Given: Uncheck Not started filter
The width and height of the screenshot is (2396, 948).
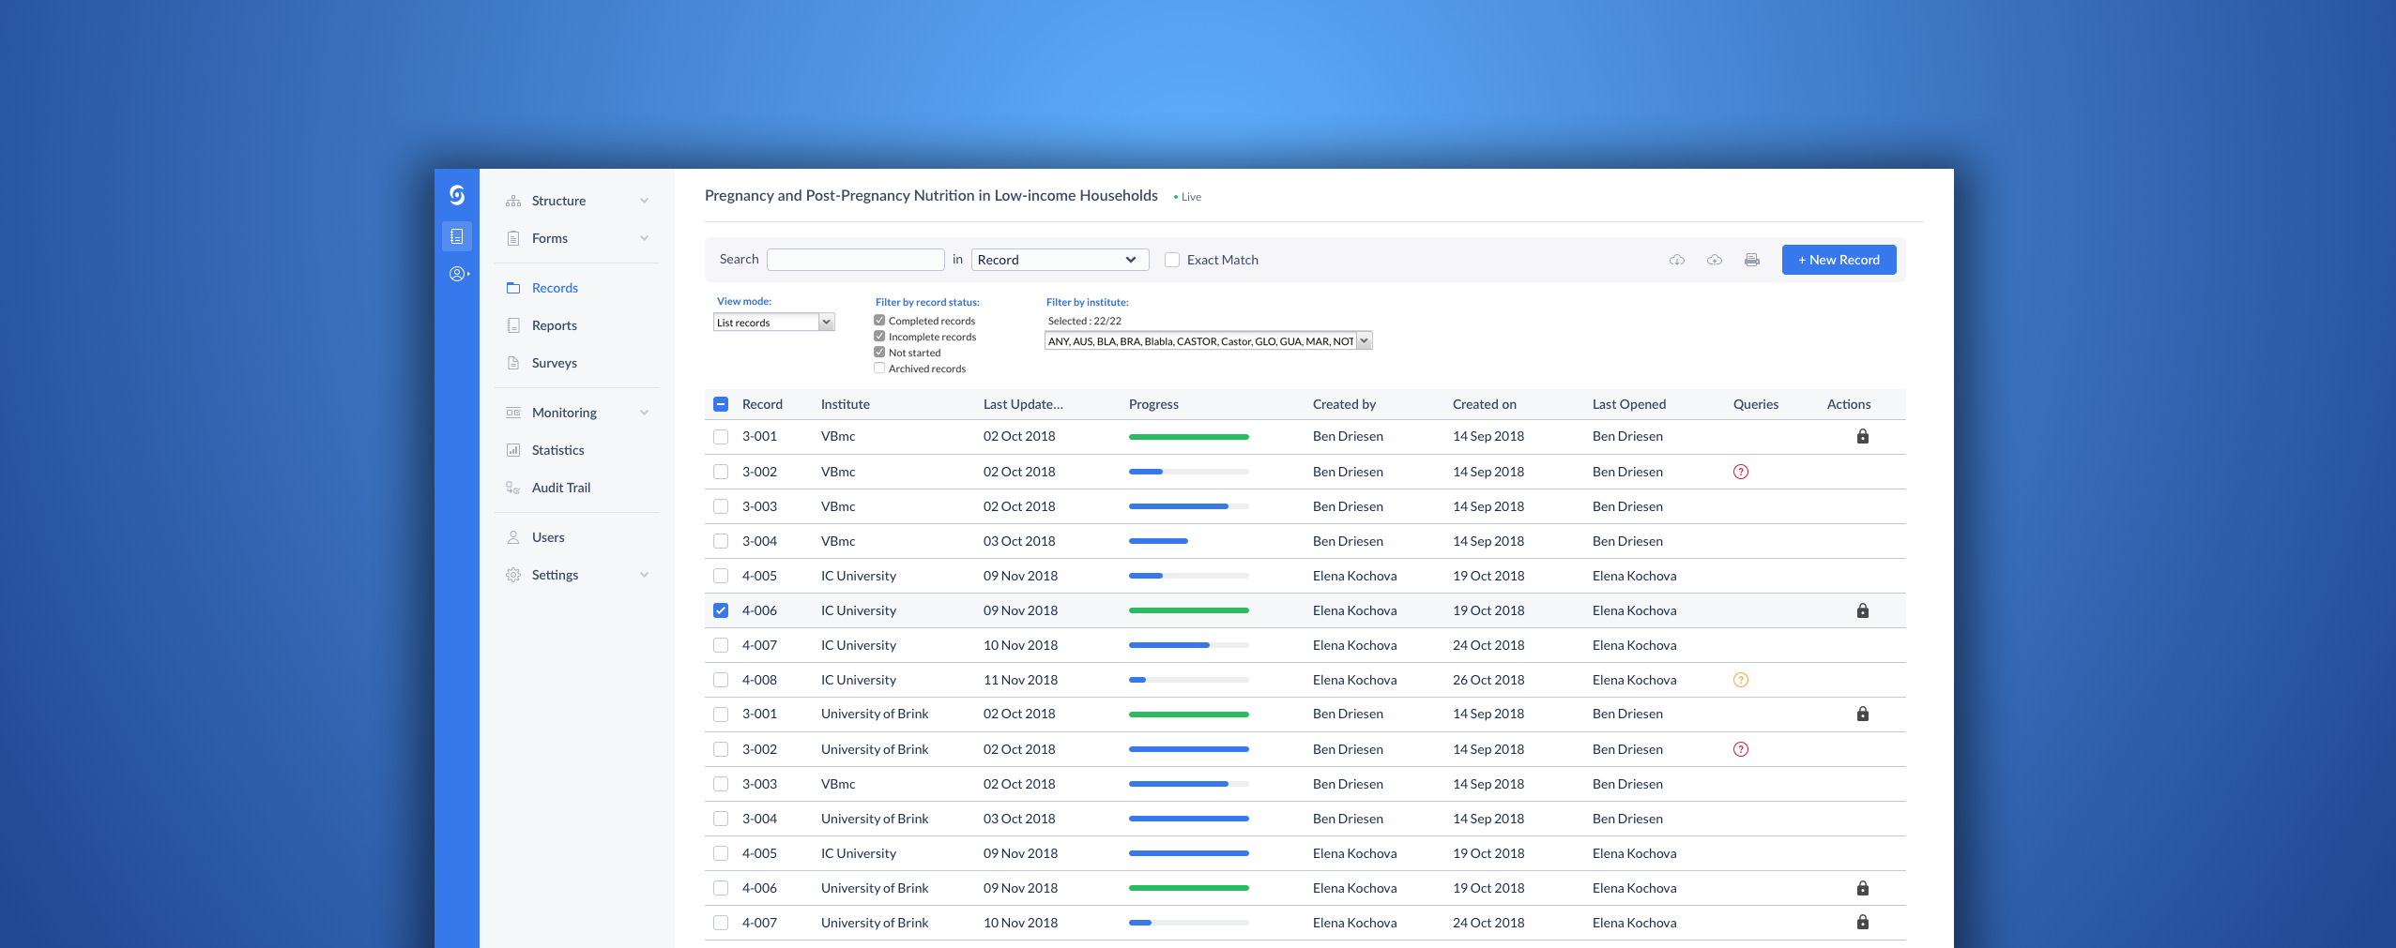Looking at the screenshot, I should click(x=879, y=353).
